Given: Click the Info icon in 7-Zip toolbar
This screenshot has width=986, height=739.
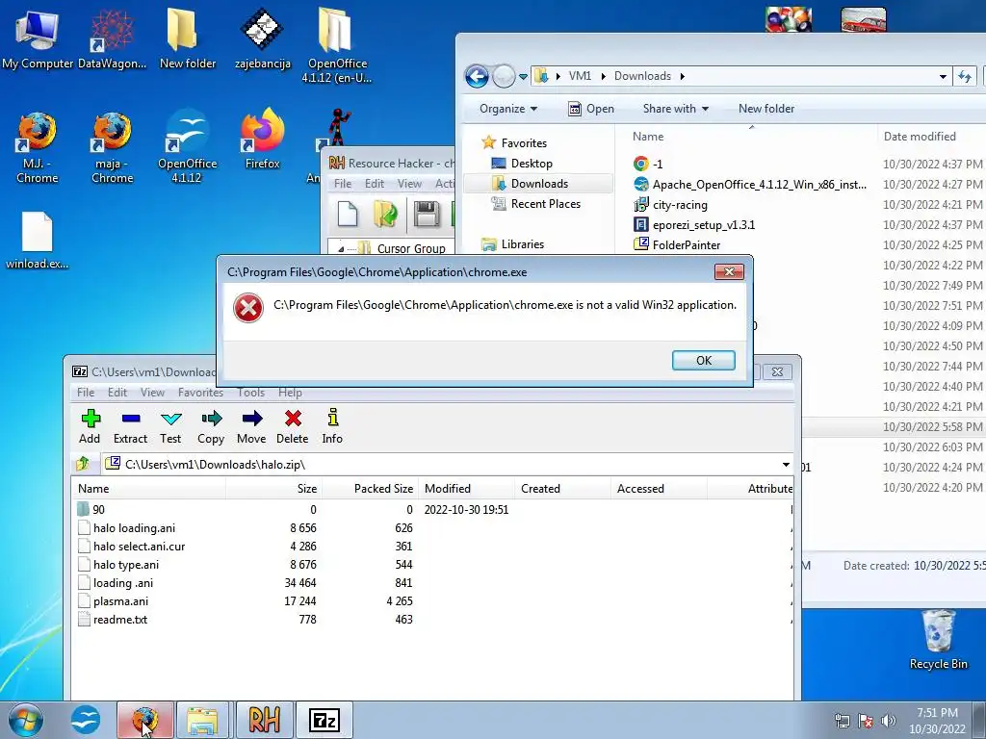Looking at the screenshot, I should [332, 426].
